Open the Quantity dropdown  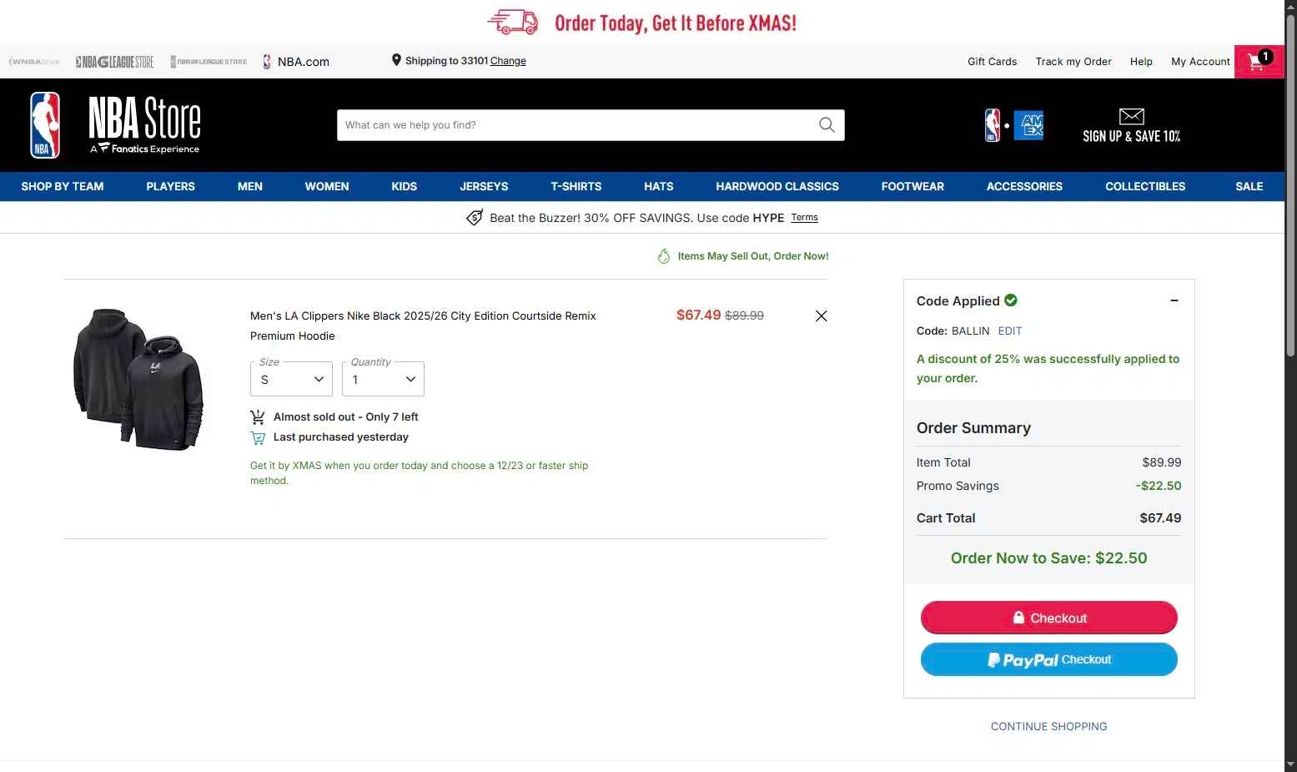383,379
